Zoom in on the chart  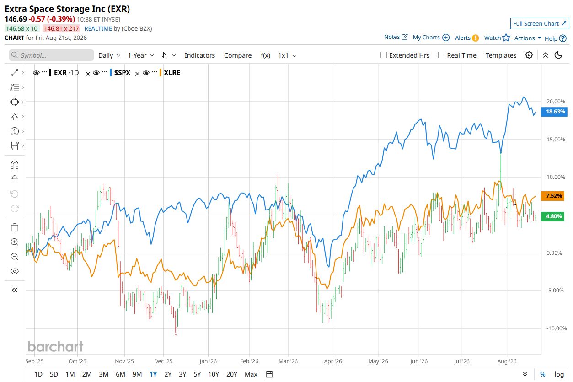[14, 242]
